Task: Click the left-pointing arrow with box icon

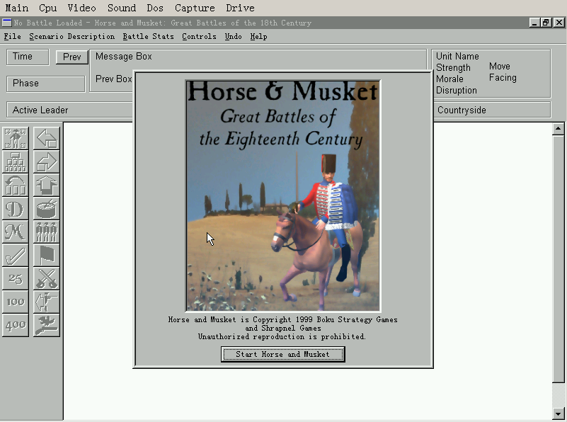Action: [x=47, y=139]
